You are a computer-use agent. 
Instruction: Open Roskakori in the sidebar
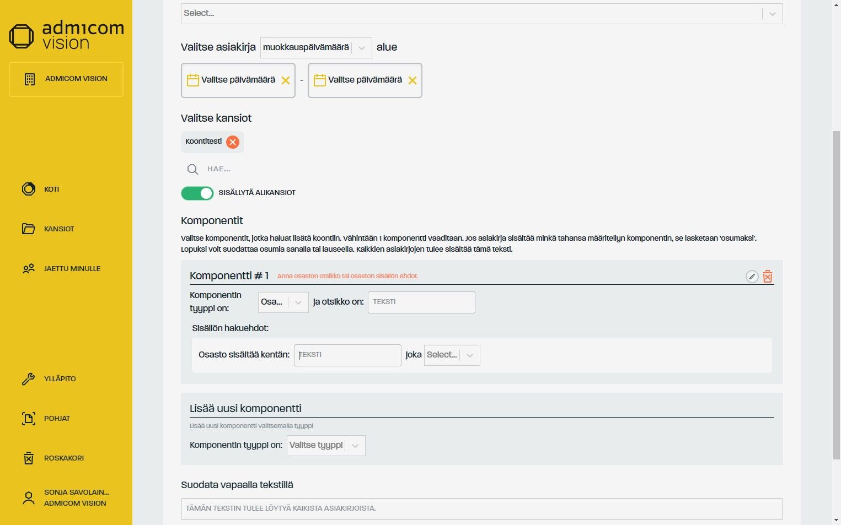pos(63,458)
